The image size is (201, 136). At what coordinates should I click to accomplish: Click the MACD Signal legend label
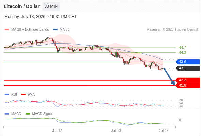tap(42, 114)
